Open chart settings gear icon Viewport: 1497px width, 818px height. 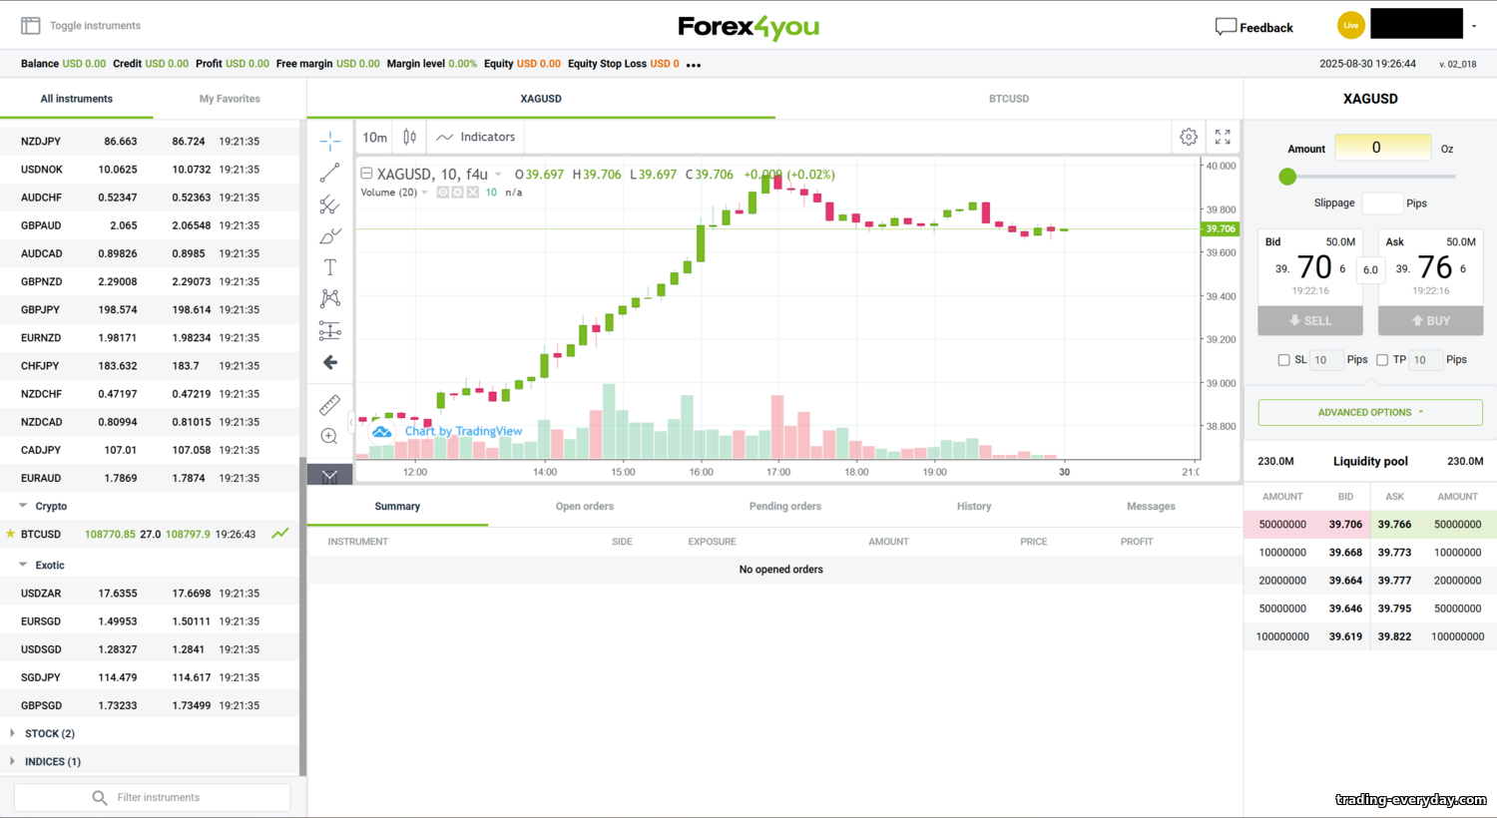tap(1189, 137)
